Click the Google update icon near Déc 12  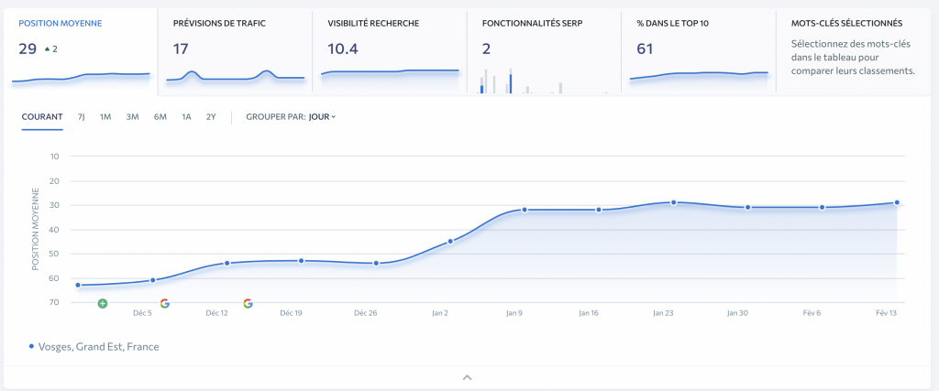pos(248,304)
